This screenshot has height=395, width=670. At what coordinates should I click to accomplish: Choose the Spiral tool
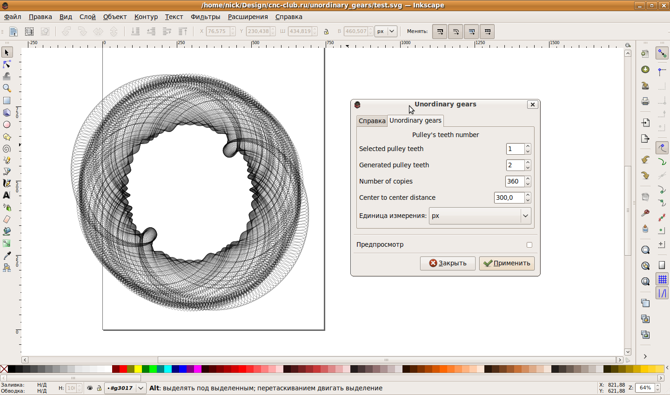click(7, 149)
